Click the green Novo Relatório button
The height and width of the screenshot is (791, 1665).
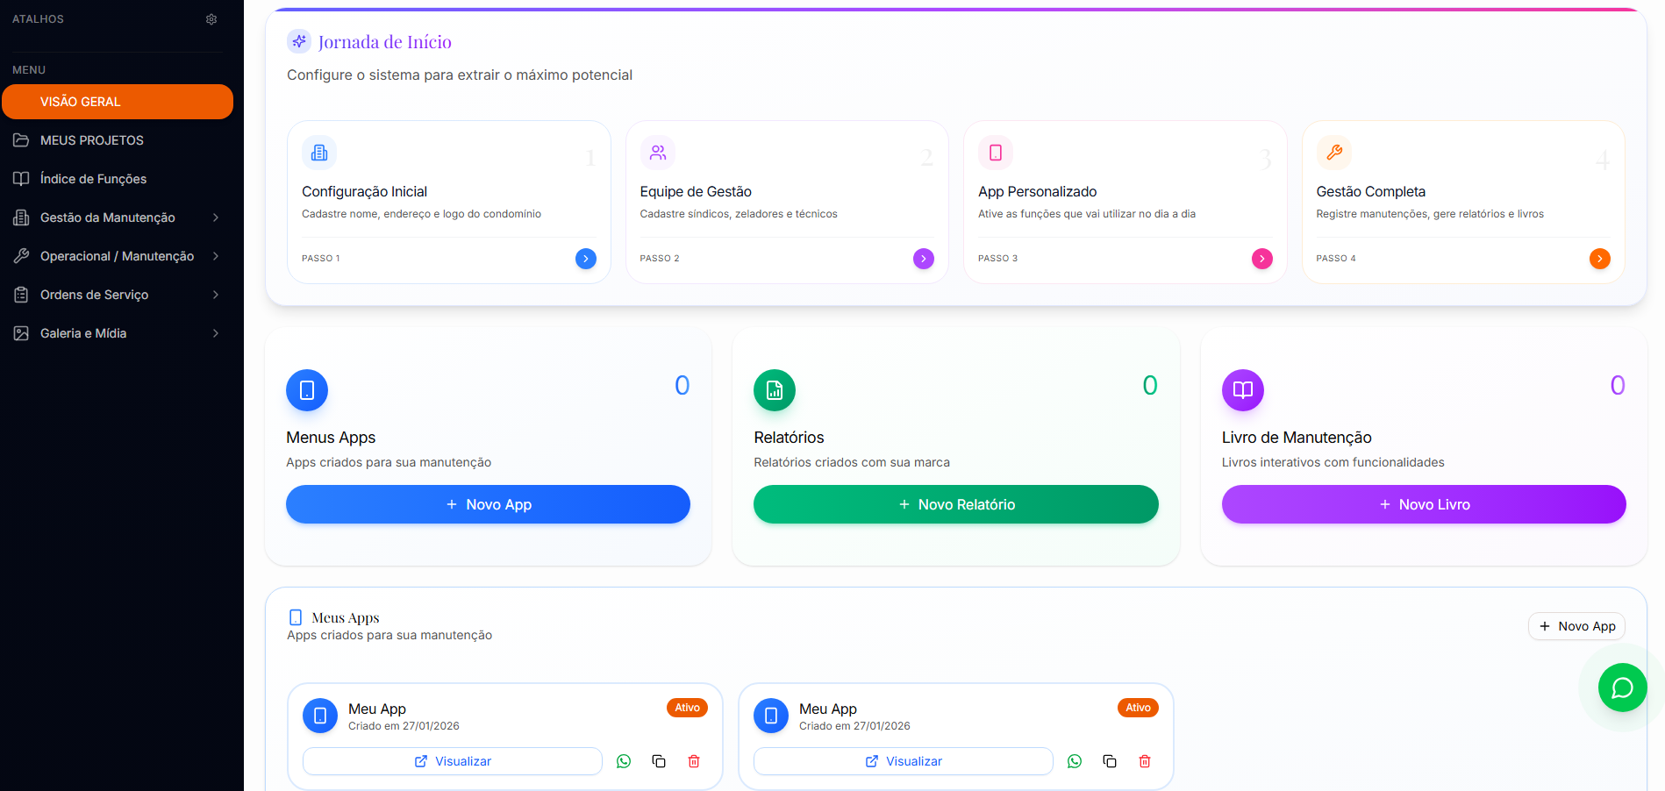click(956, 504)
